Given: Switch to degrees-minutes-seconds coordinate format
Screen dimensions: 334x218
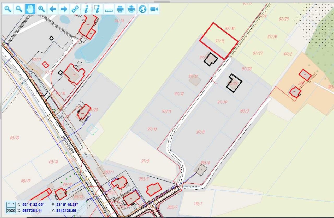Looking at the screenshot, I should (x=11, y=205).
